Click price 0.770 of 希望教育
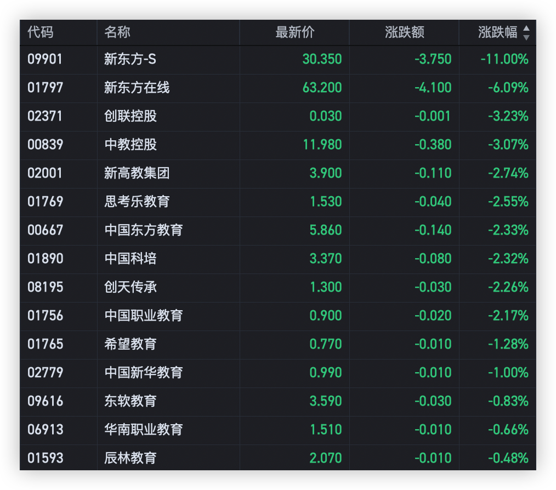 click(326, 344)
